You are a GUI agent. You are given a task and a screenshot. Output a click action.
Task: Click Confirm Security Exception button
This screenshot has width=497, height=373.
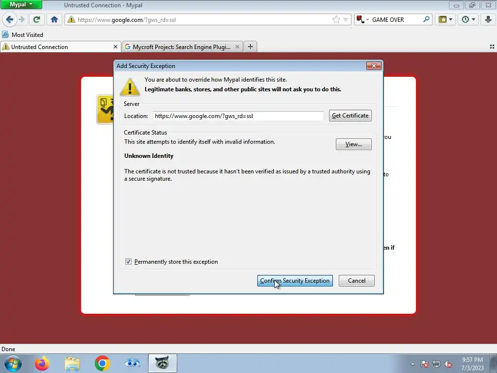pyautogui.click(x=295, y=281)
